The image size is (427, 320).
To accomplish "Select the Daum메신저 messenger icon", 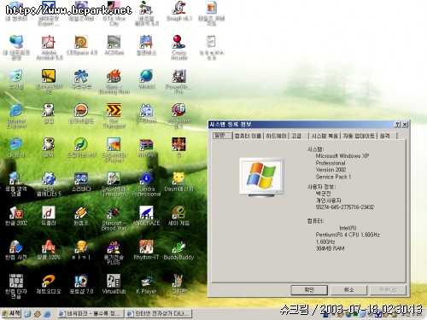I will coord(178,182).
